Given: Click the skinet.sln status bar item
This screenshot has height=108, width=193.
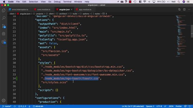Looking at the screenshot, I should (x=38, y=106).
